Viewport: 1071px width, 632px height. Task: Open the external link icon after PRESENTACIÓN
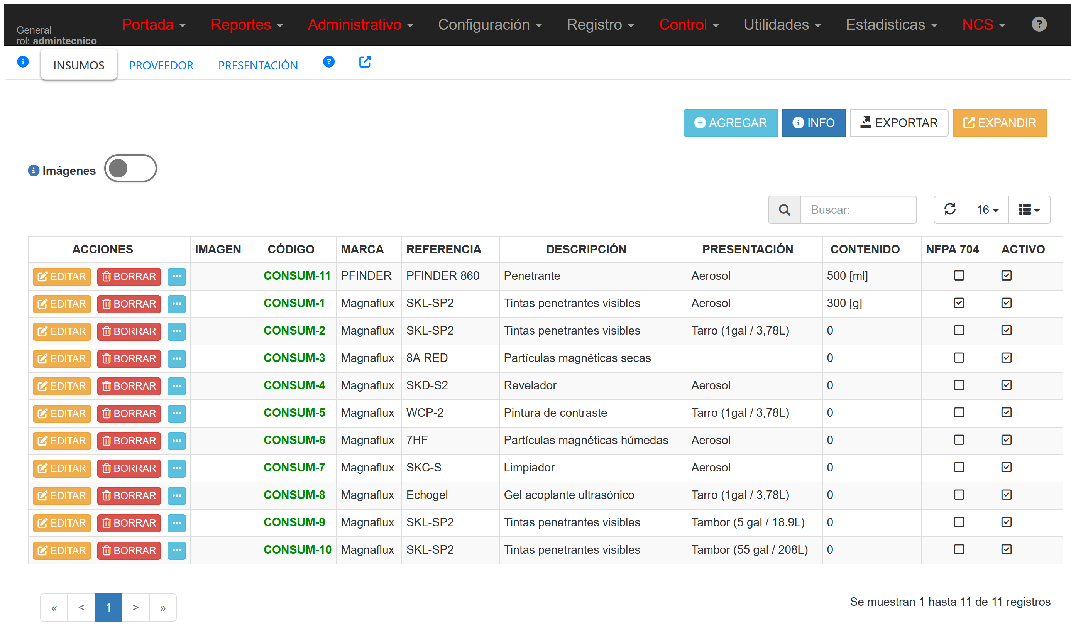[365, 62]
